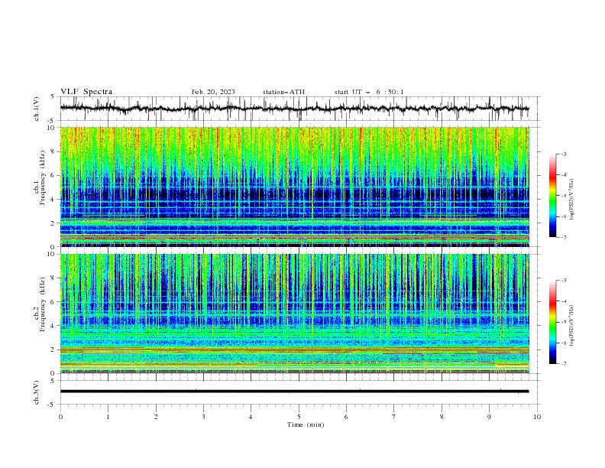Screen dimensions: 605x468
Task: Click the -5 tick on ch.1 colorbar
Action: tap(564, 196)
